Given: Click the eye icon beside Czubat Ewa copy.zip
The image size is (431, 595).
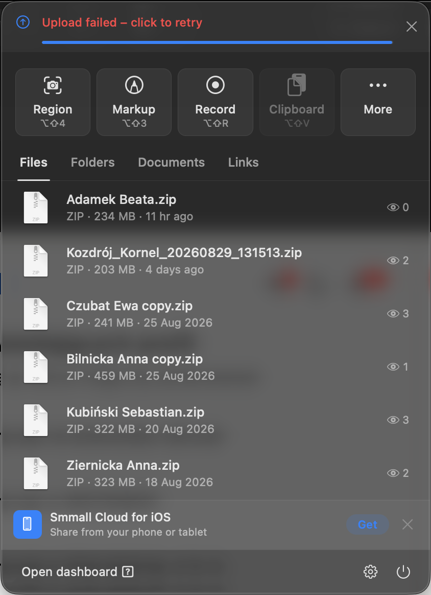Looking at the screenshot, I should (x=393, y=313).
